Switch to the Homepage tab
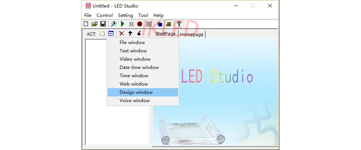Image resolution: width=361 pixels, height=150 pixels. (x=192, y=35)
